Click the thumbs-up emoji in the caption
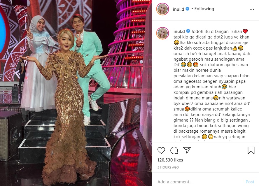Screen dimensions: 259x186 point(235,48)
